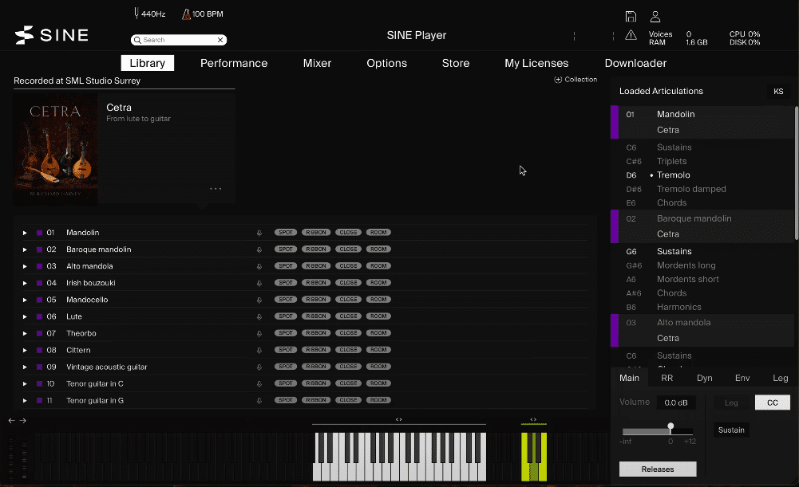799x487 pixels.
Task: Click the metronome BPM icon
Action: pos(186,14)
